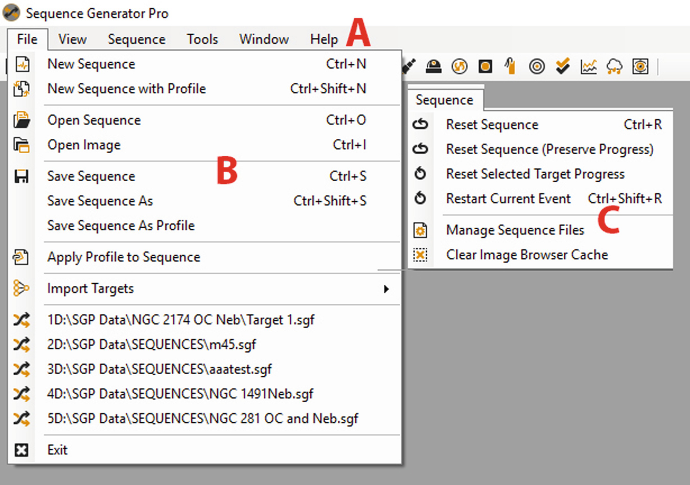Screen dimensions: 690x485
Task: Click the framed eye toolbar icon
Action: point(640,66)
